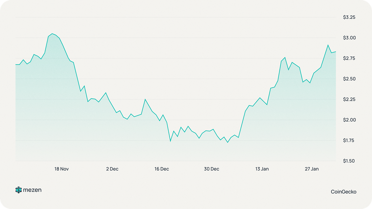Click the mezen hexagon logo icon

point(18,190)
